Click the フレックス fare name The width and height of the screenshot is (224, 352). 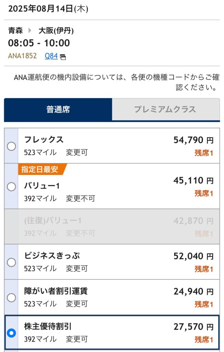[44, 140]
